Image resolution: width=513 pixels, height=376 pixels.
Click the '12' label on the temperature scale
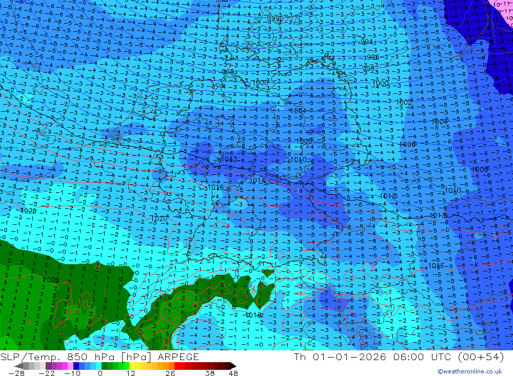coord(130,373)
